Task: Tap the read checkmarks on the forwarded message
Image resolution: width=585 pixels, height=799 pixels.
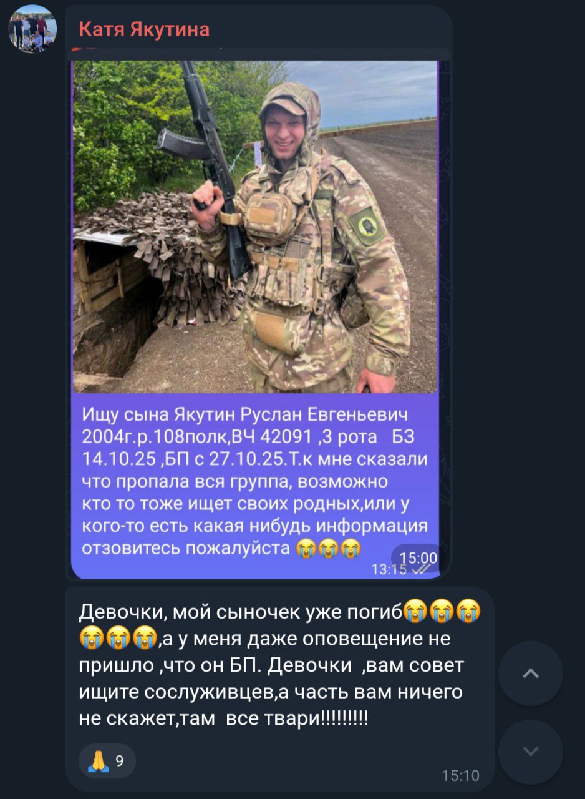Action: tap(422, 569)
